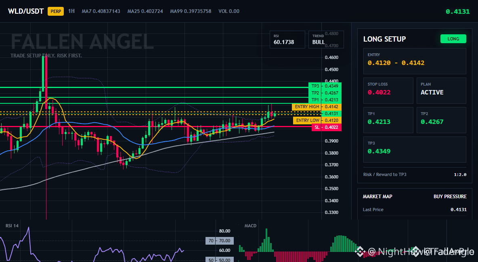
Task: Click the TP3 0.4349 chart line tag
Action: 325,86
